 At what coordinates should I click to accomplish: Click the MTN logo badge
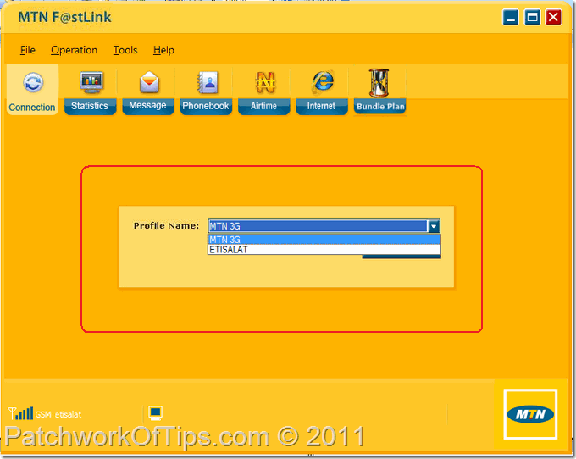(530, 414)
